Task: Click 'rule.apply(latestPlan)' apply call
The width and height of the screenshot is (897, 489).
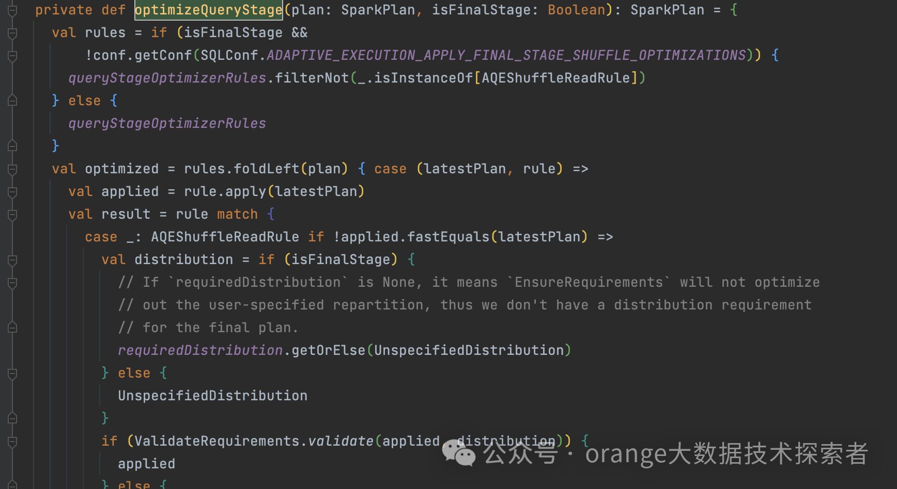Action: [274, 191]
